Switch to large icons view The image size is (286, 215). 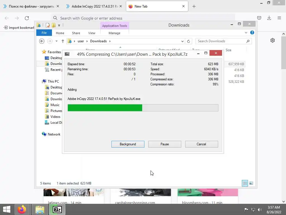click(x=251, y=183)
